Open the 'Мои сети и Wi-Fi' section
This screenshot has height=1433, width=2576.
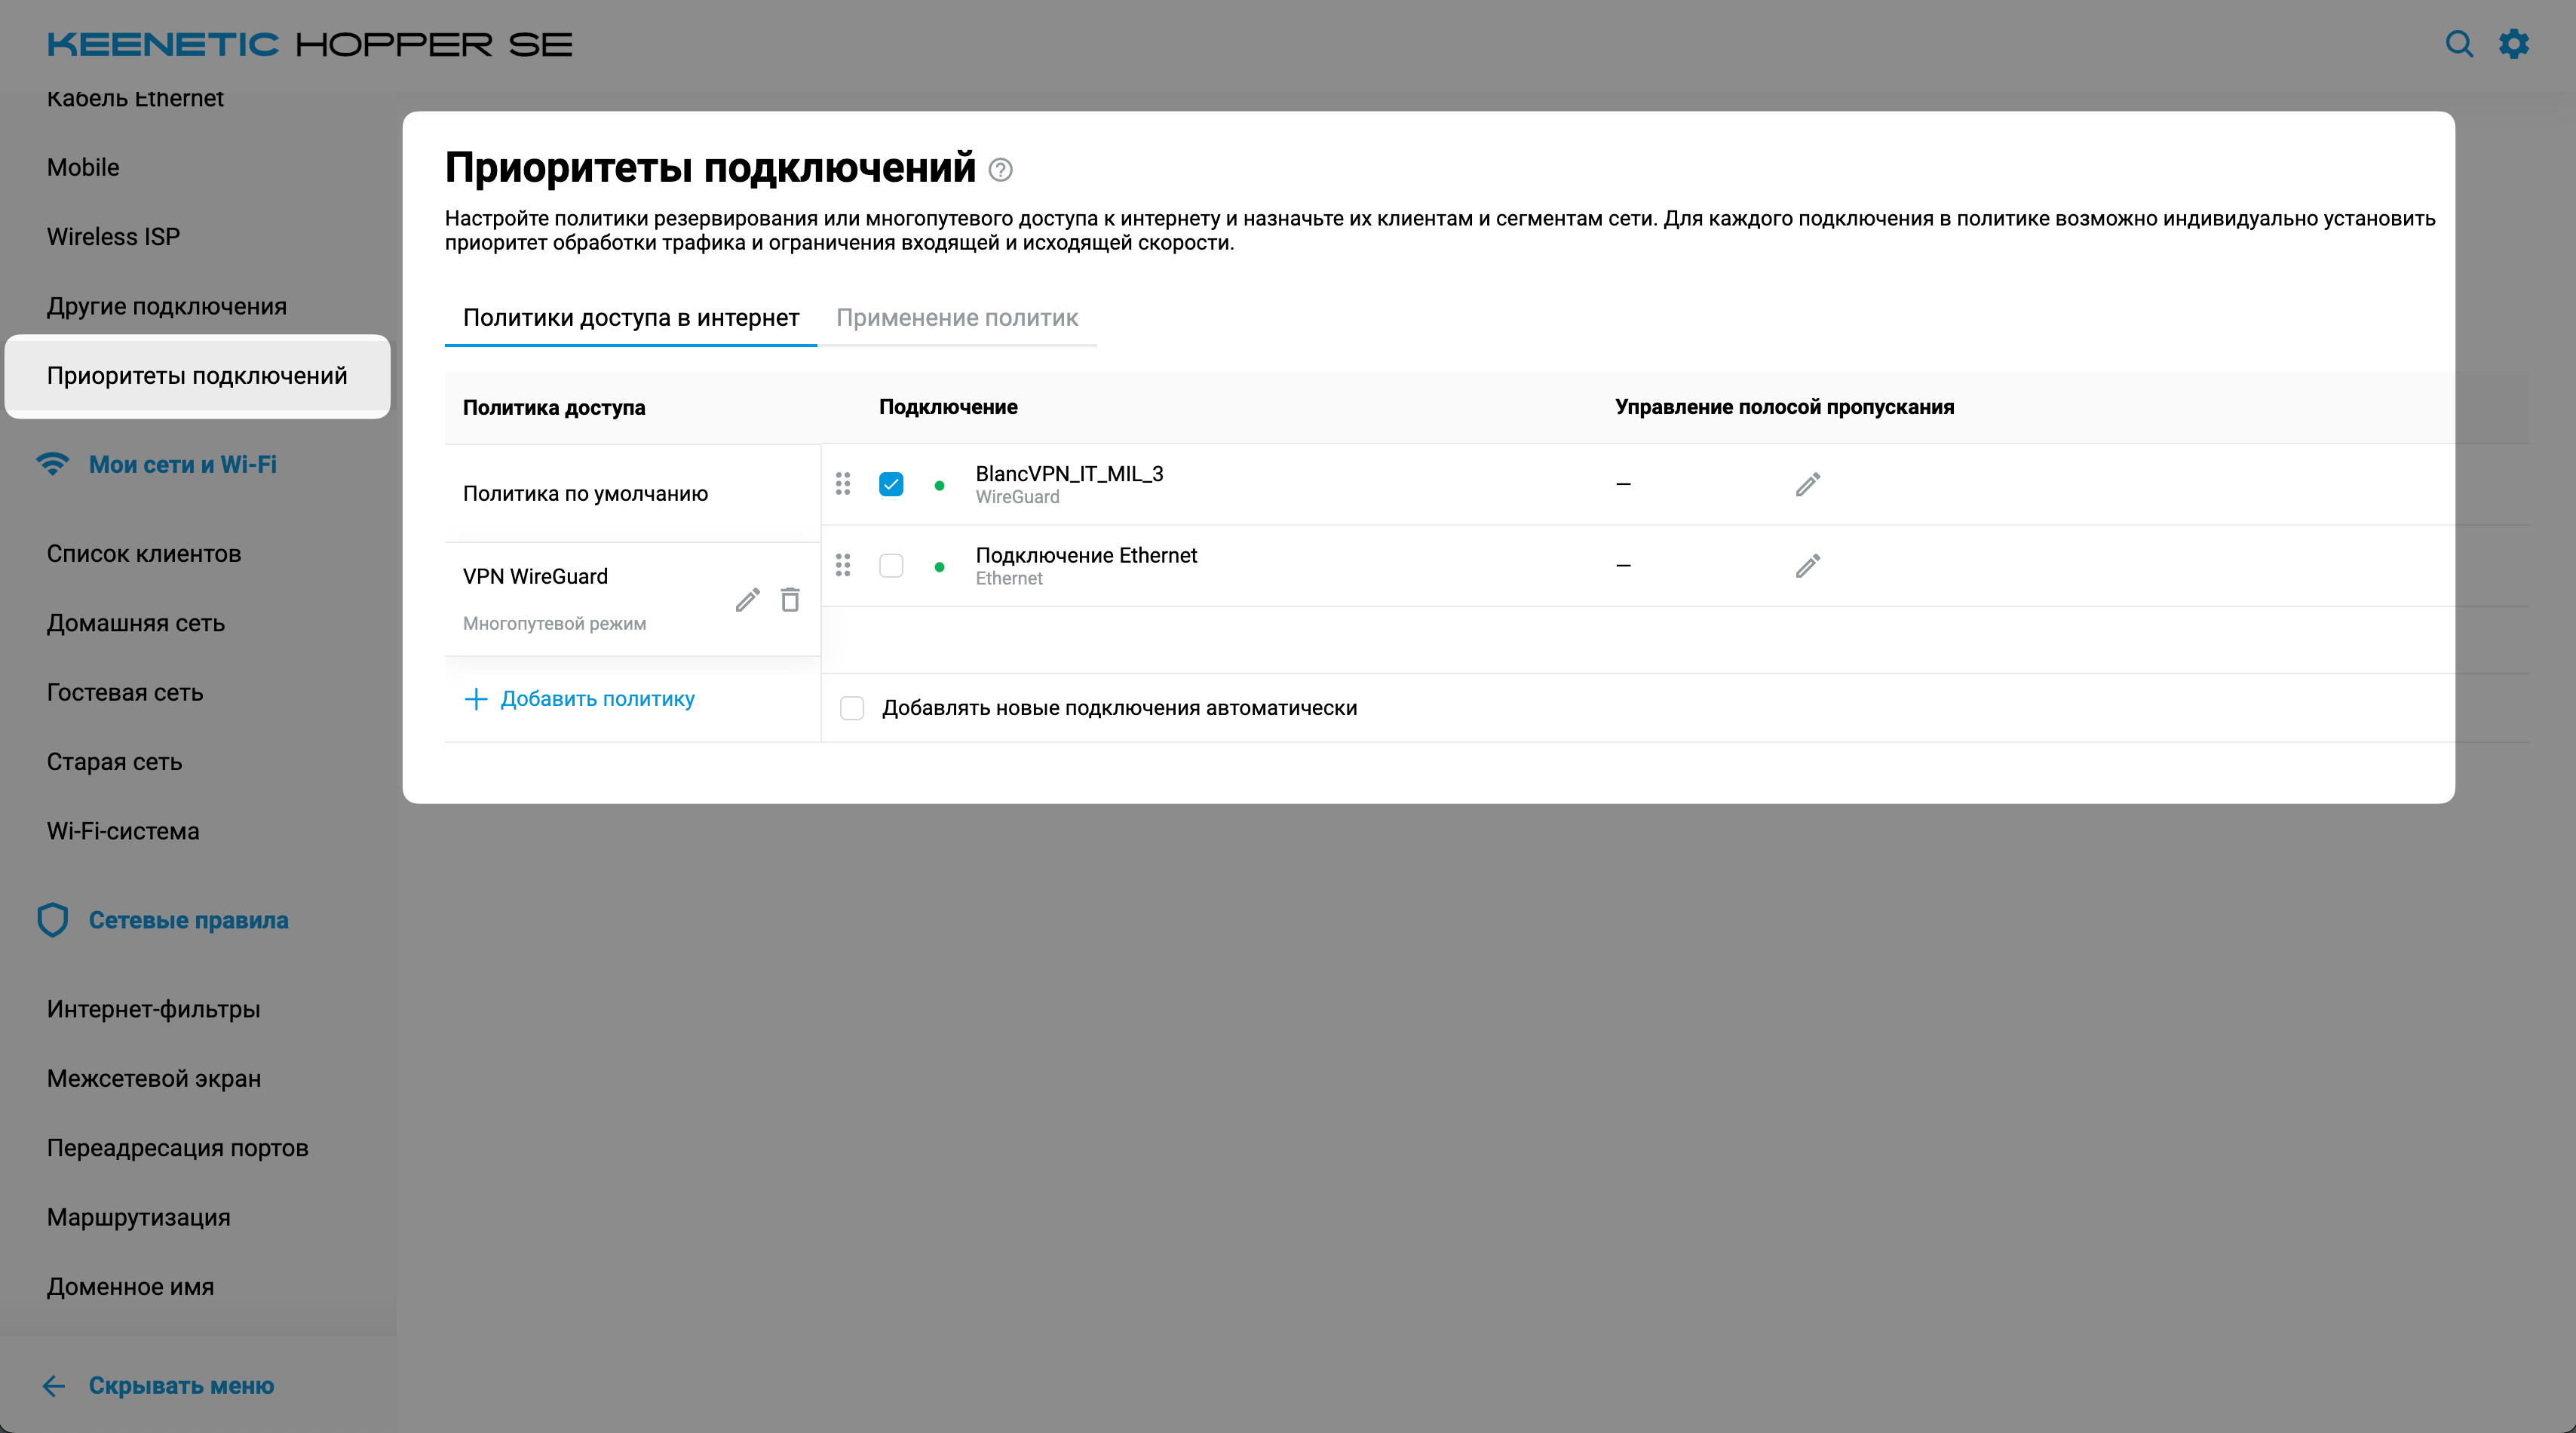182,464
